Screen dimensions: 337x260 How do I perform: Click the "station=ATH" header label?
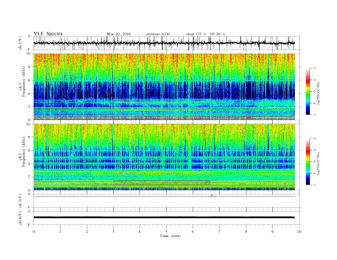click(x=158, y=34)
